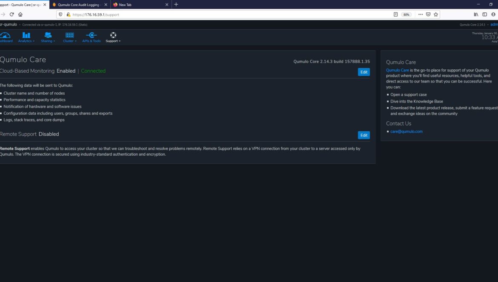The width and height of the screenshot is (498, 282).
Task: Reset the 80% zoom level badge
Action: (406, 14)
